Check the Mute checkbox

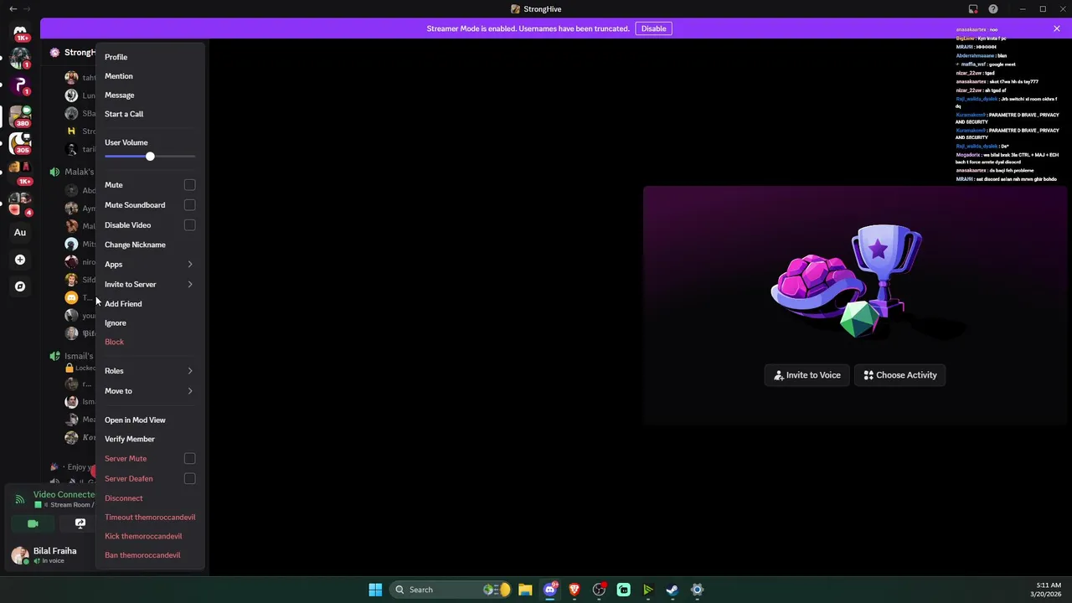pyautogui.click(x=190, y=185)
